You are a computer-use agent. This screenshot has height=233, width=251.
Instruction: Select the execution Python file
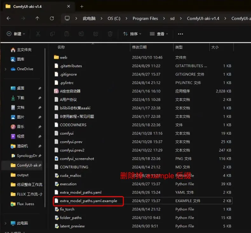click(65, 184)
